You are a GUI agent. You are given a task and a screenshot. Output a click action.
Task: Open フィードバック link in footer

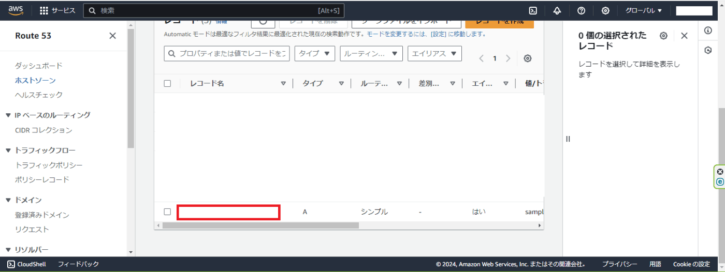coord(78,264)
